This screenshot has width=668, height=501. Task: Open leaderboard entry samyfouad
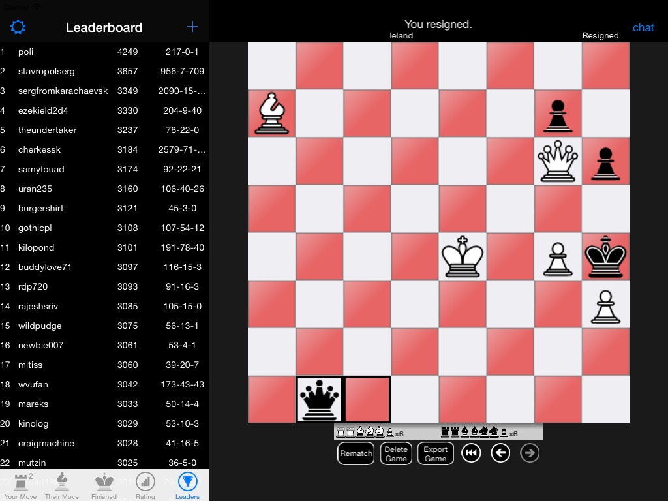coord(104,169)
